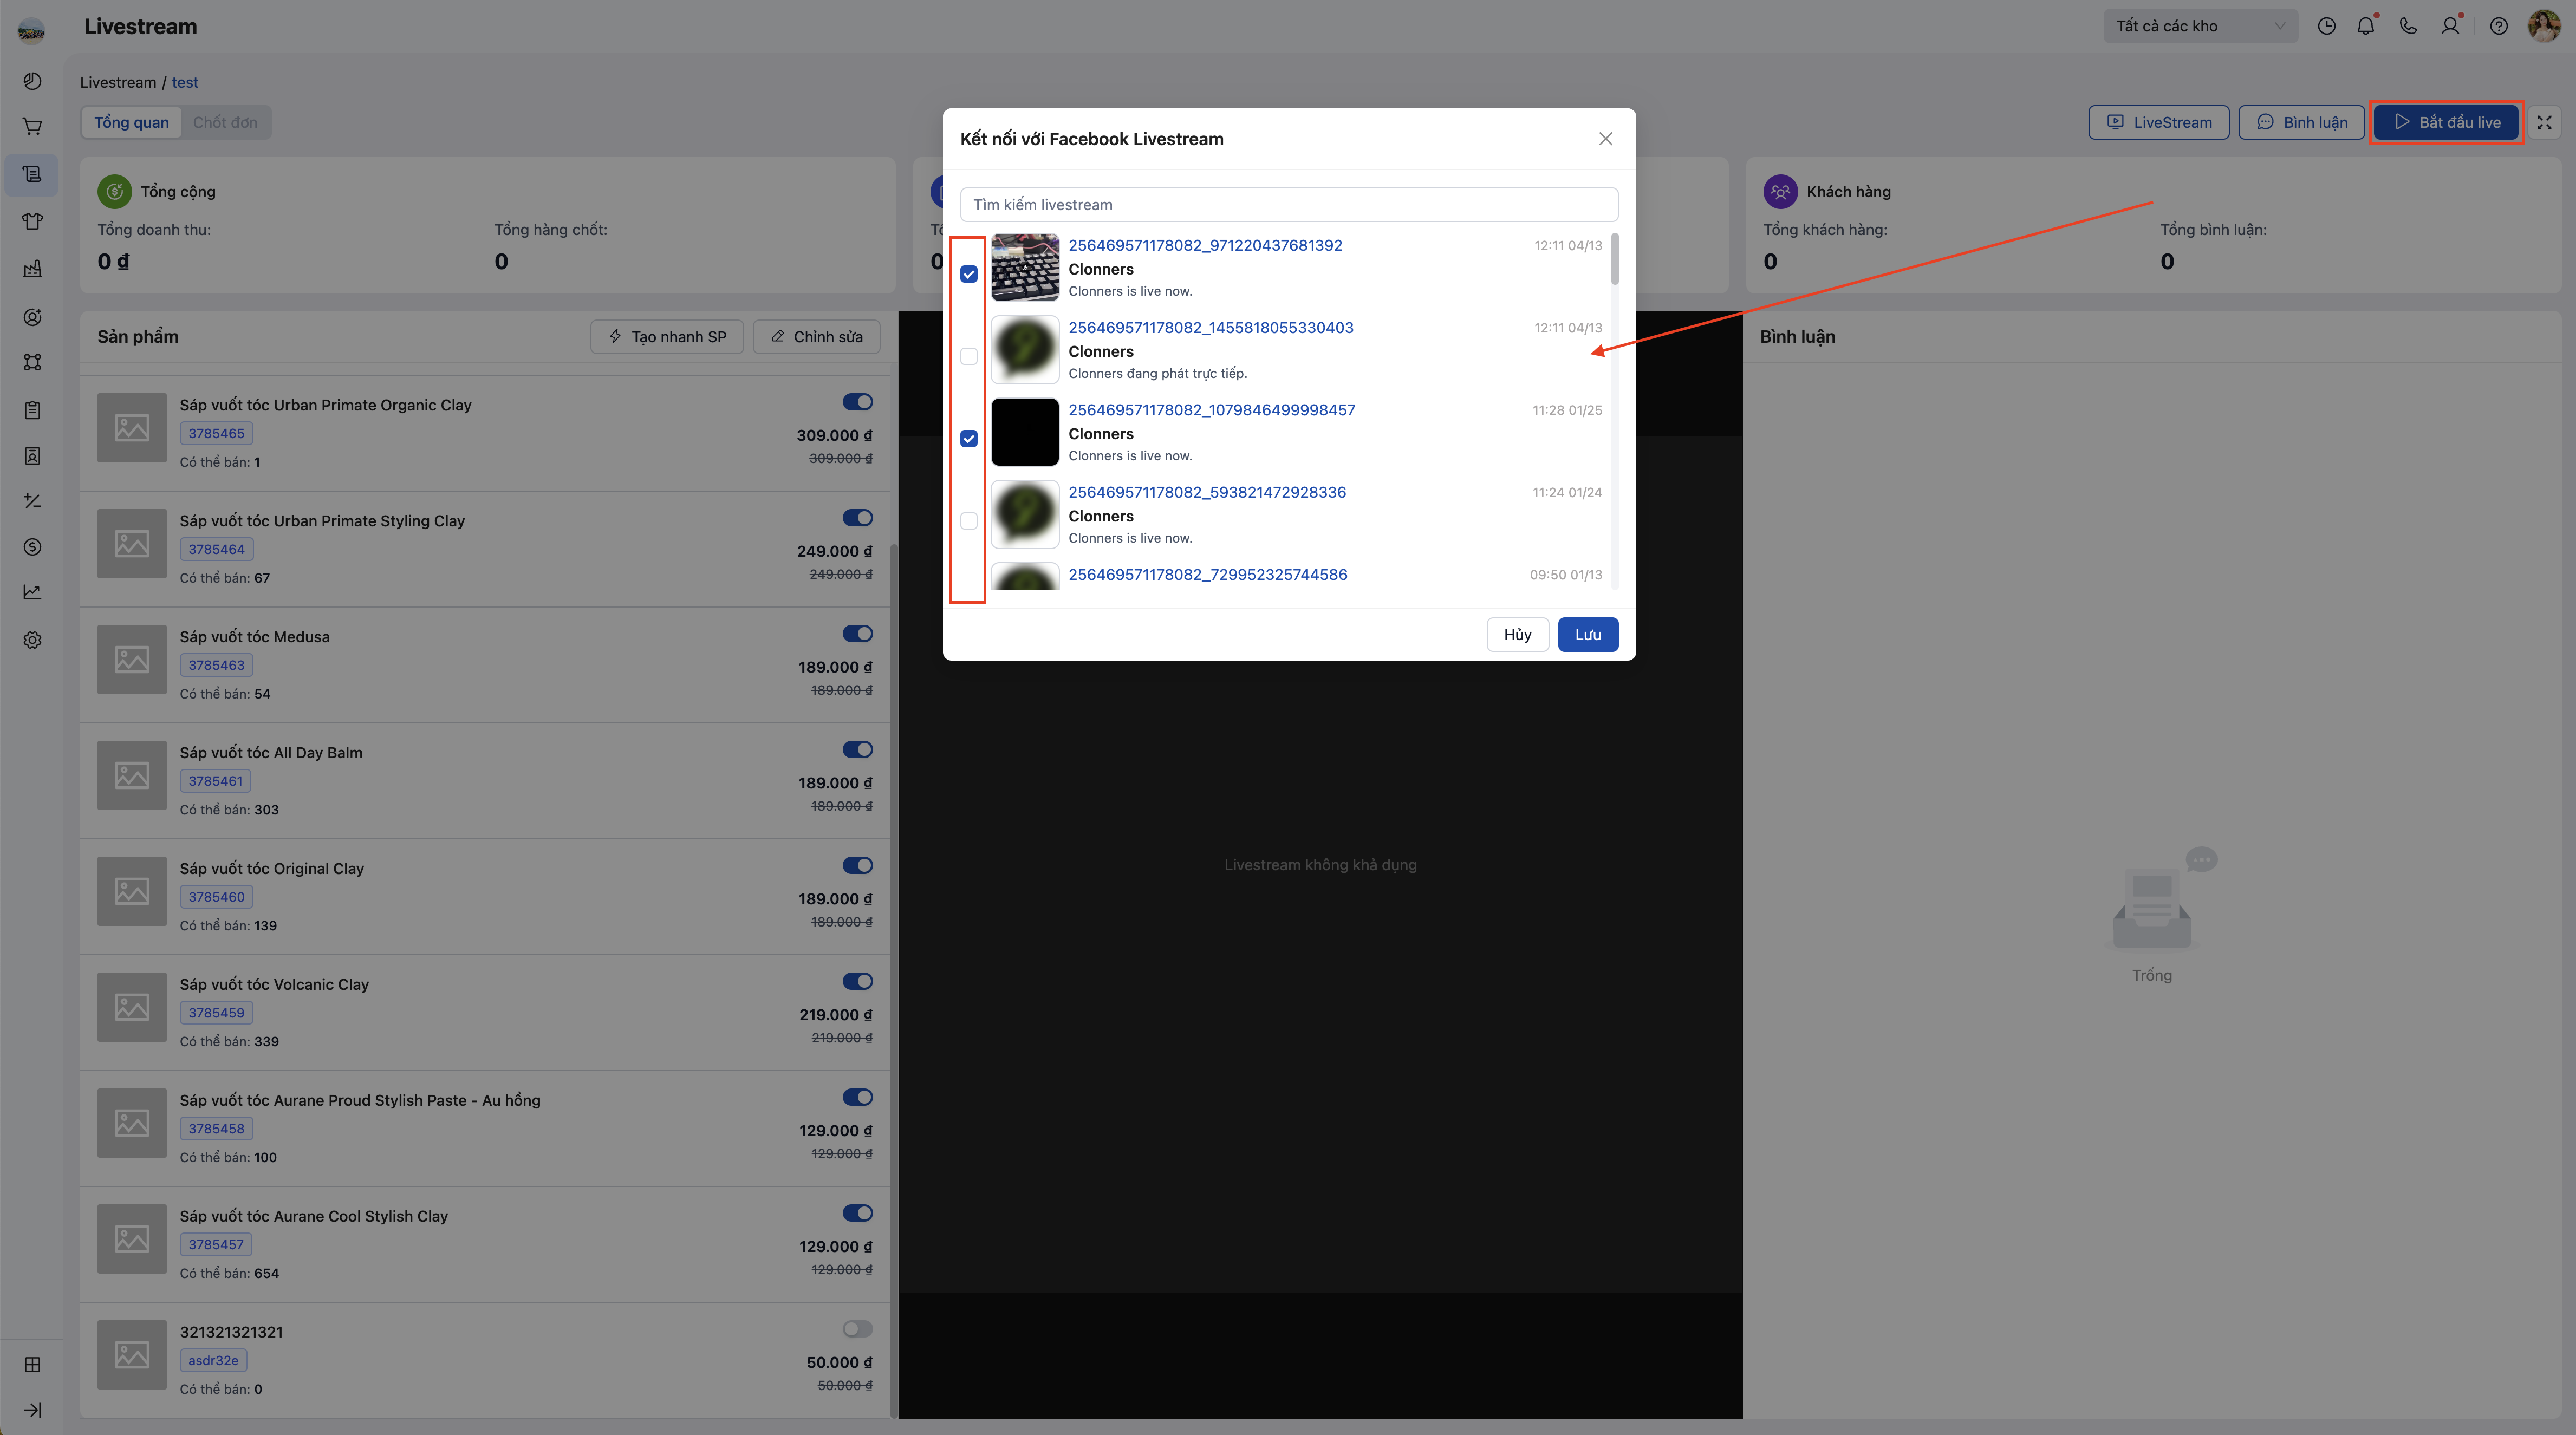Click the LiveStream button in toolbar
The height and width of the screenshot is (1435, 2576).
tap(2158, 122)
